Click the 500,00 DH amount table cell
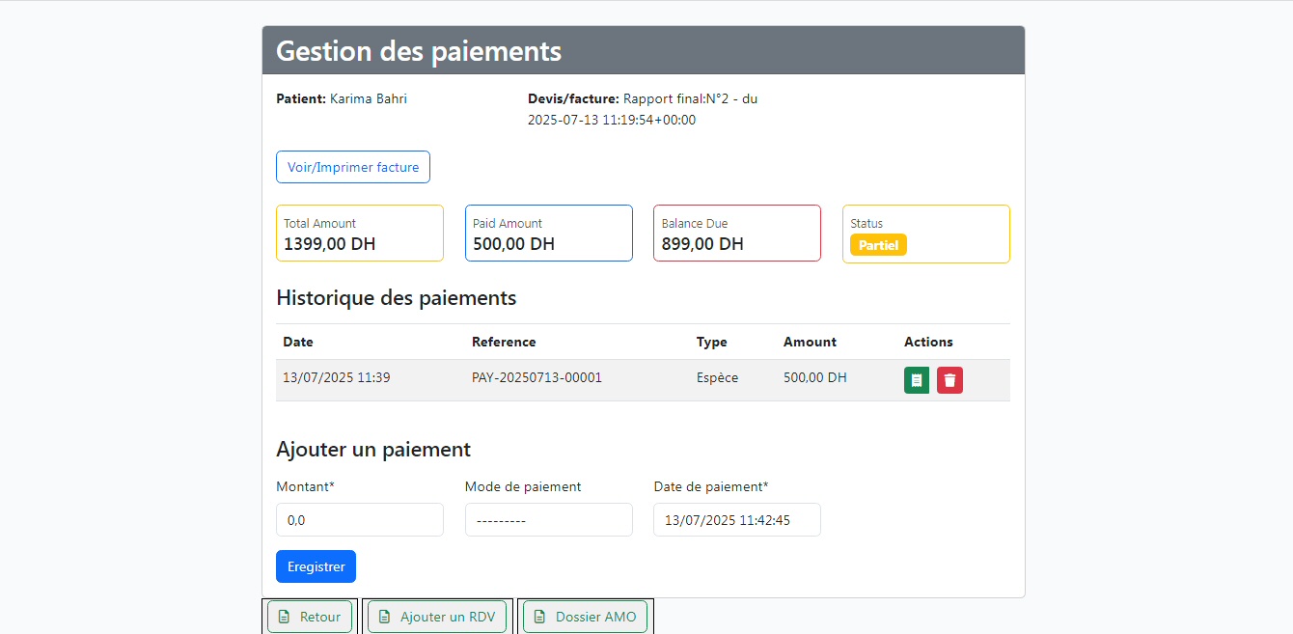The width and height of the screenshot is (1293, 634). pos(815,377)
